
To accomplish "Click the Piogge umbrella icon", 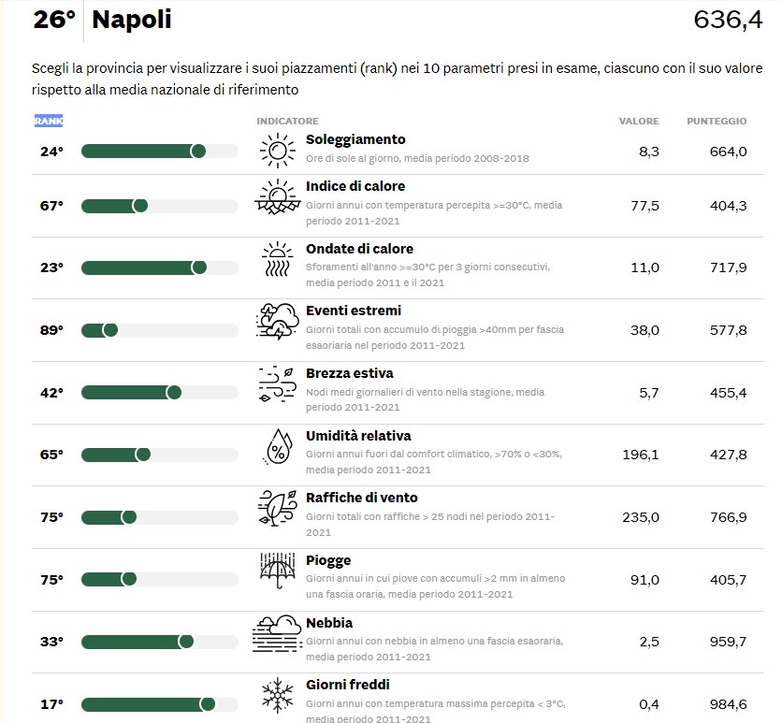I will click(277, 571).
